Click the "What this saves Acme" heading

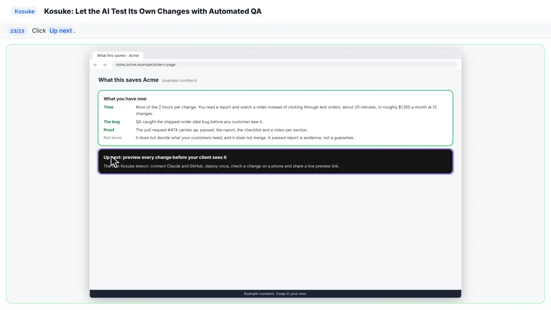click(128, 80)
